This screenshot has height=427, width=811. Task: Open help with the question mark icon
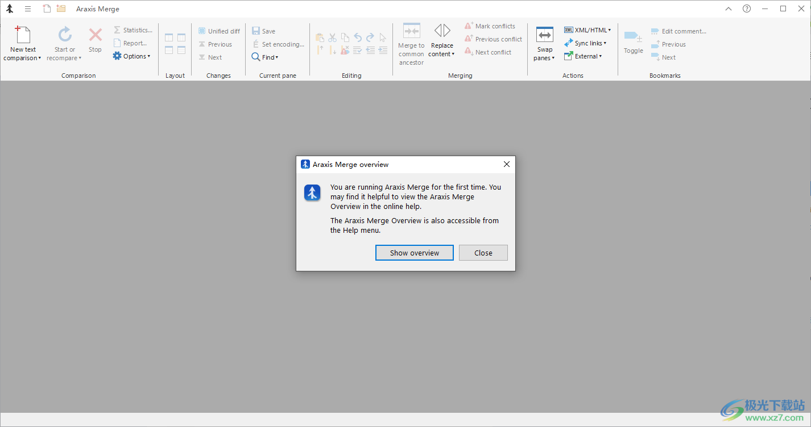(x=747, y=9)
